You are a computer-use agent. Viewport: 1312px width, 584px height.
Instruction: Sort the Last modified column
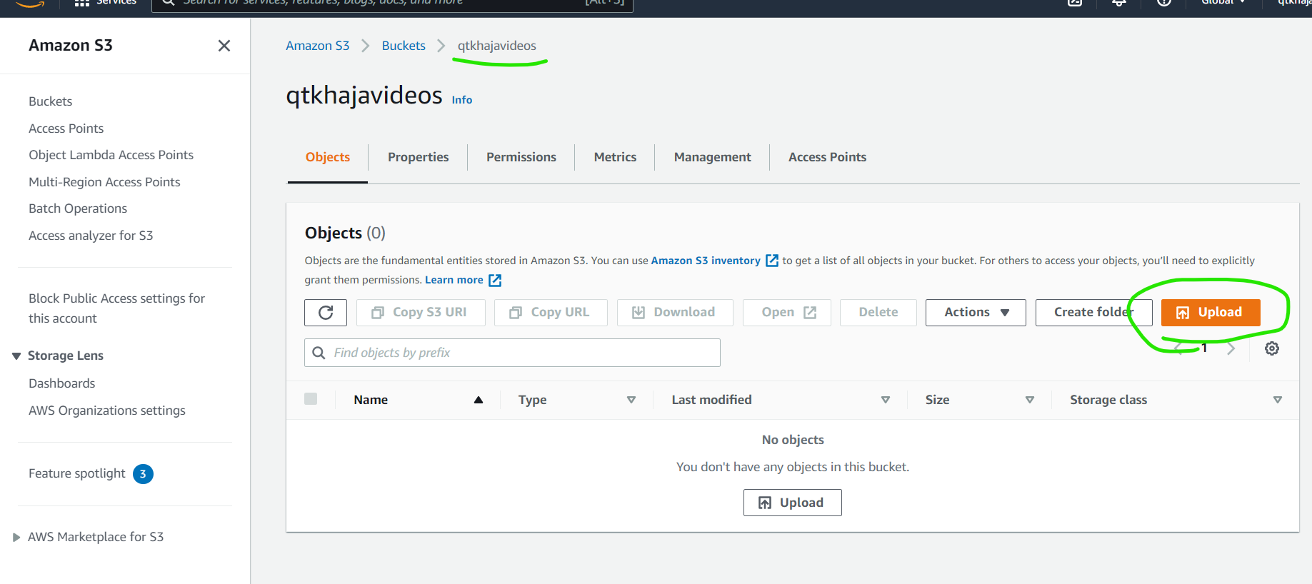coord(886,400)
